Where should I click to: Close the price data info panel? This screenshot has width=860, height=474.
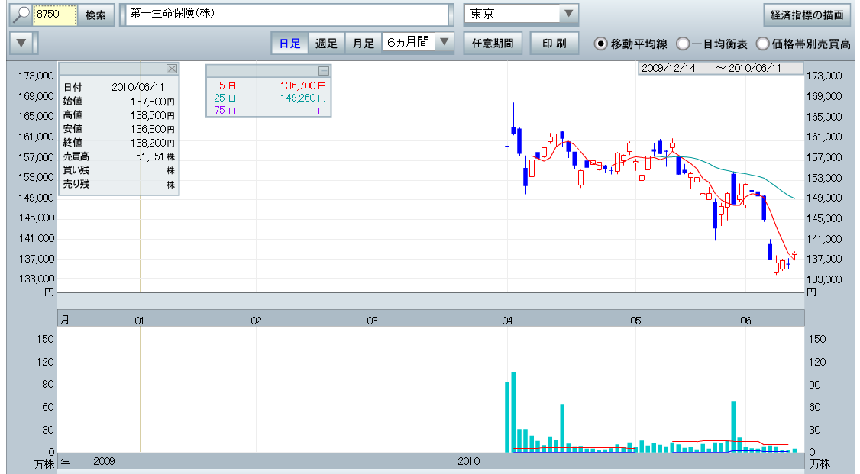tap(172, 69)
